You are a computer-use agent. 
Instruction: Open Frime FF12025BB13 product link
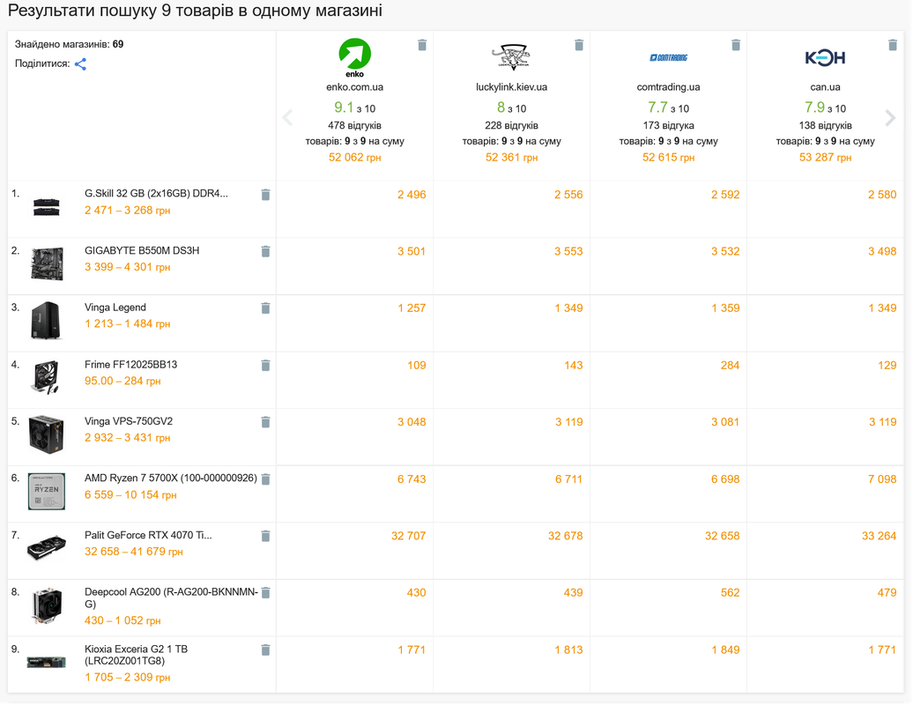pos(130,365)
